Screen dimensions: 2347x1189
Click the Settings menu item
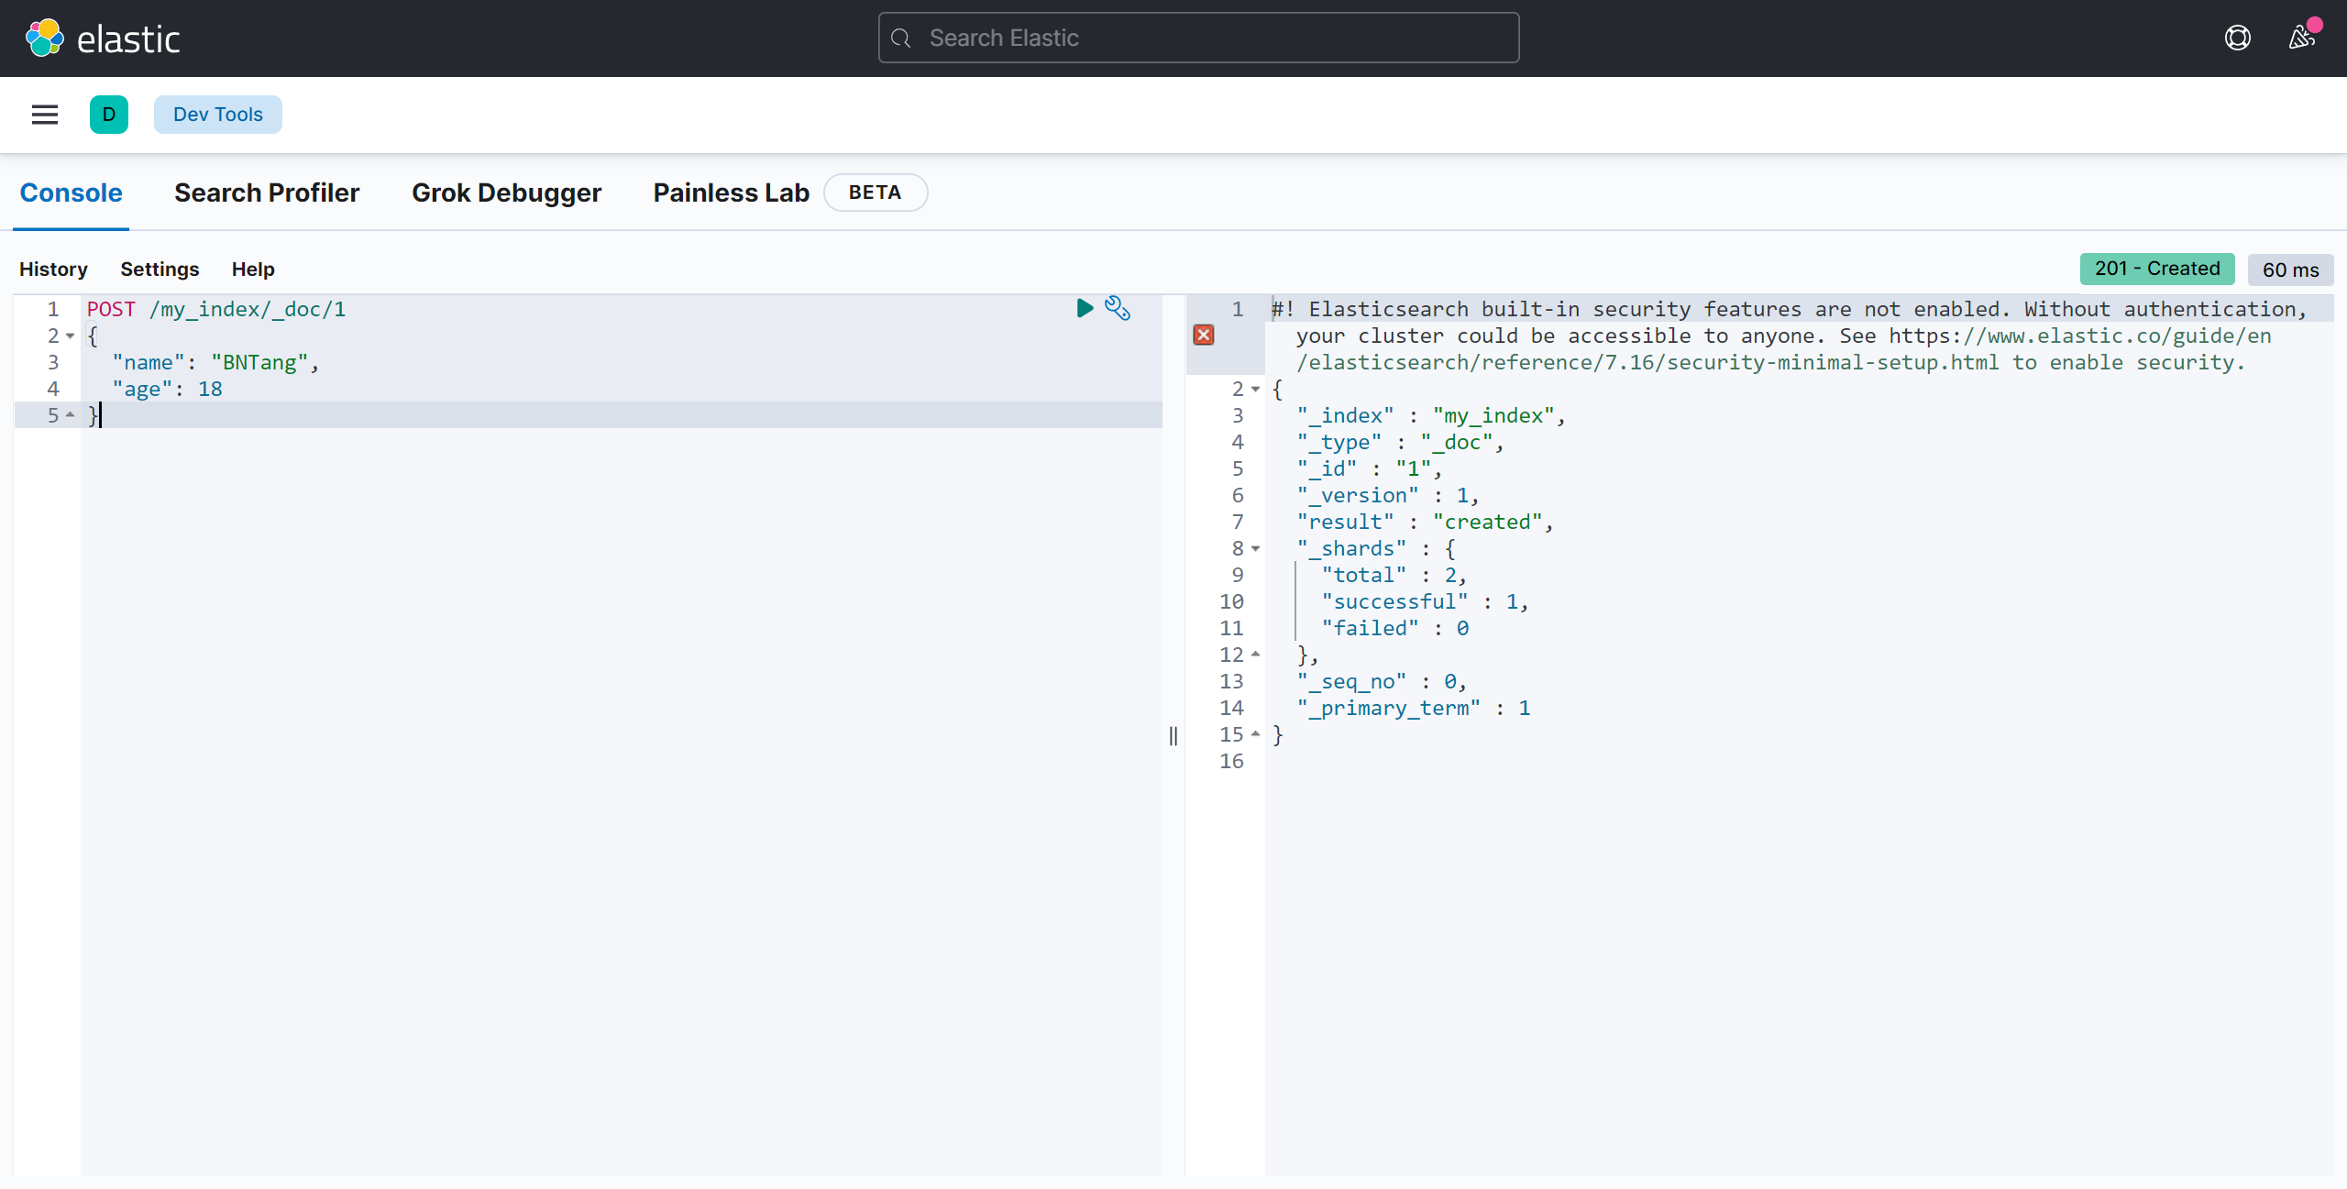pyautogui.click(x=160, y=269)
